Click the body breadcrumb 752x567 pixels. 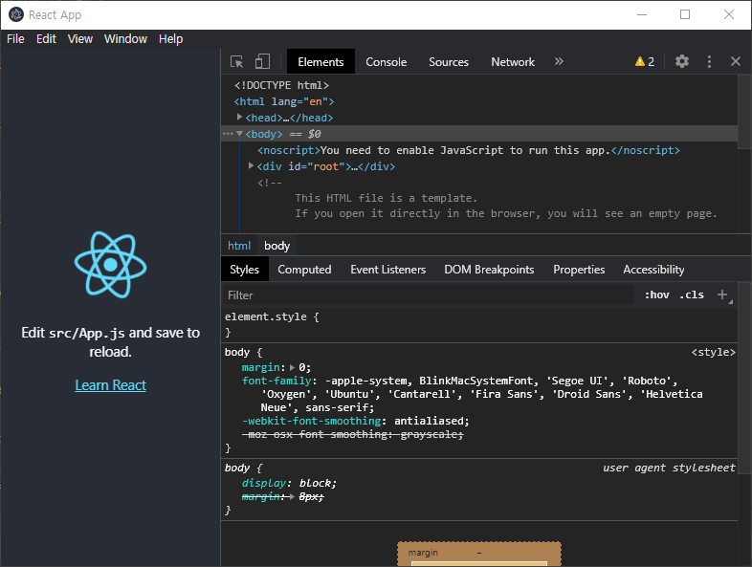276,246
